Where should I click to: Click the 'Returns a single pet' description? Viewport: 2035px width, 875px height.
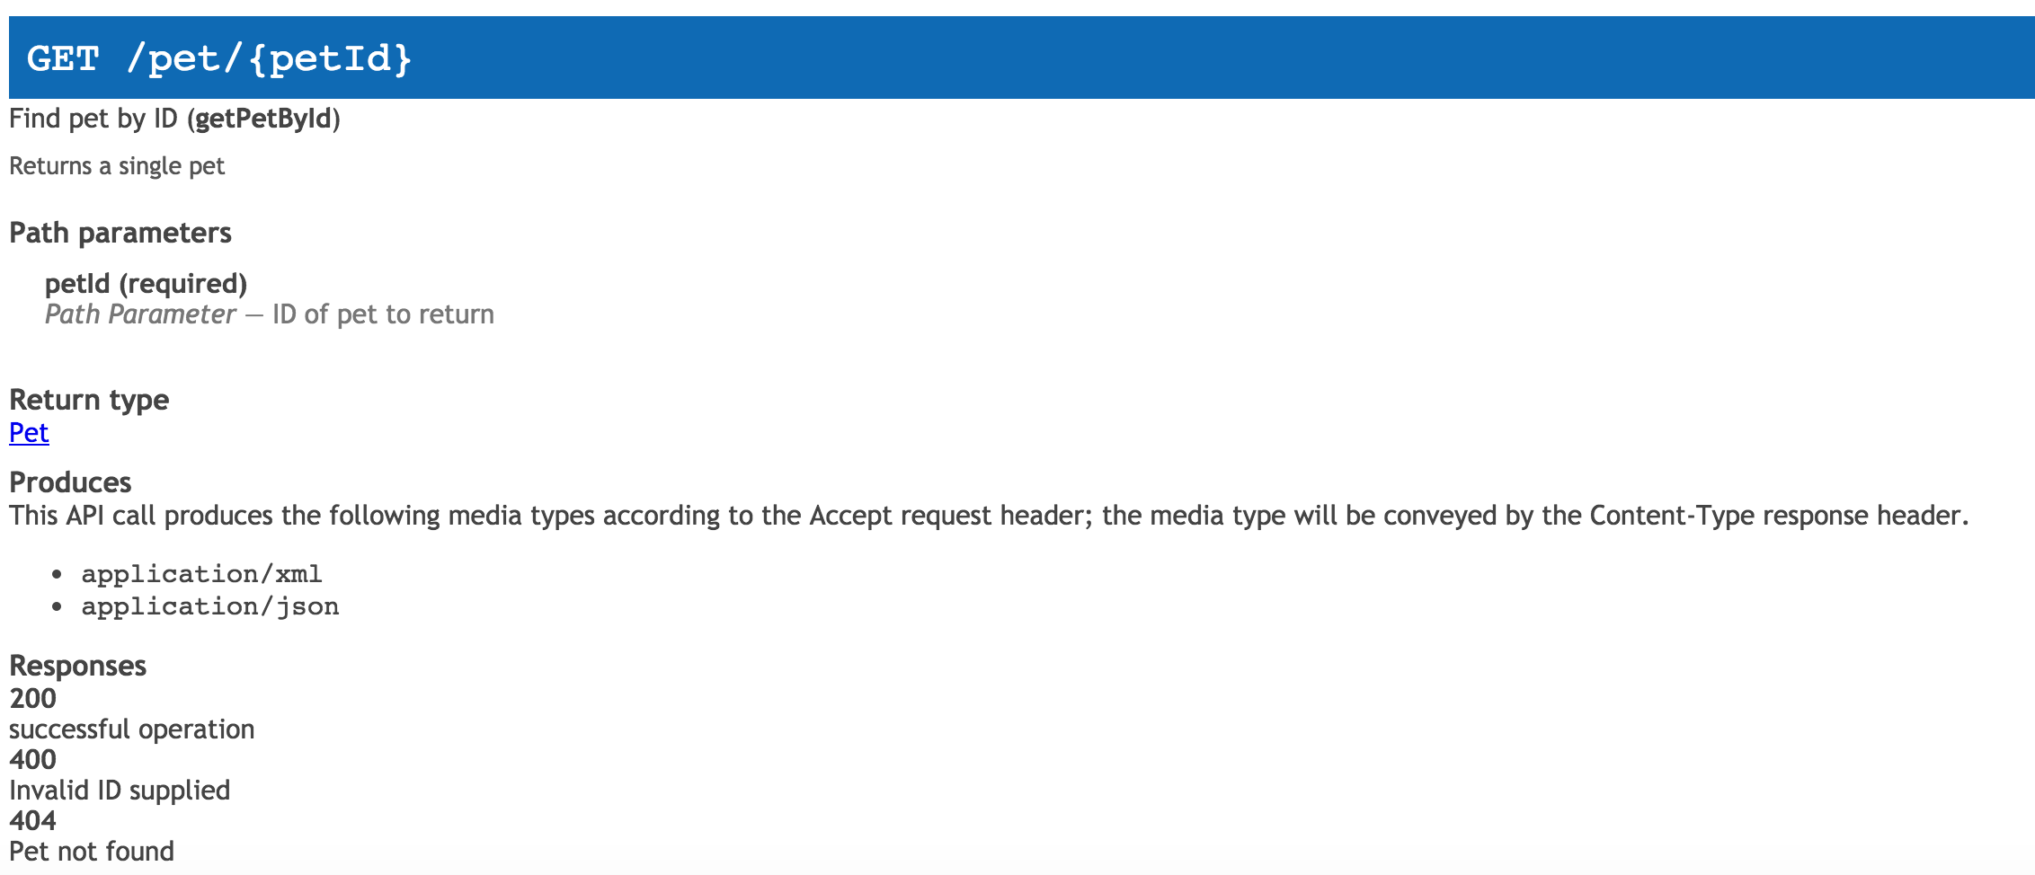click(x=117, y=166)
